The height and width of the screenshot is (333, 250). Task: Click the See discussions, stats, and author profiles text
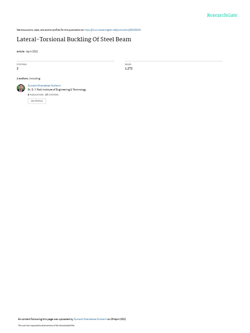click(x=50, y=30)
